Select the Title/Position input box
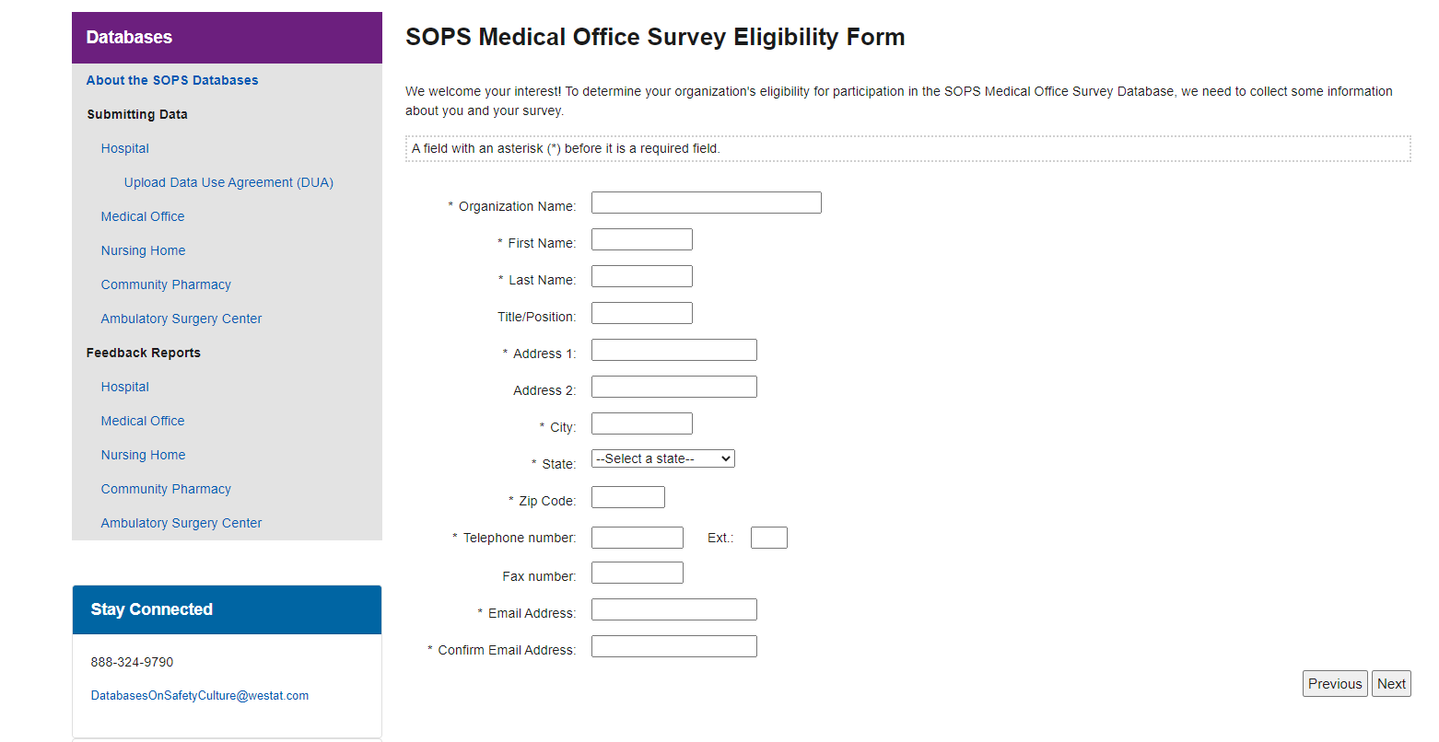Screen dimensions: 1439x742 (x=641, y=313)
